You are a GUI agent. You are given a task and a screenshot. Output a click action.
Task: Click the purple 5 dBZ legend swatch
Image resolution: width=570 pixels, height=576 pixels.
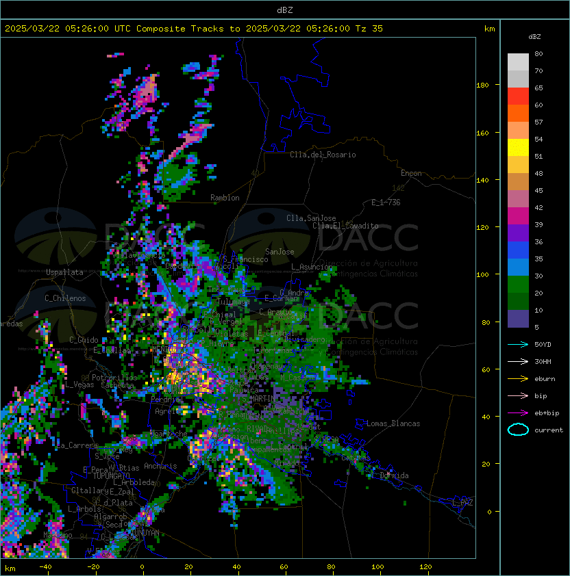[x=518, y=319]
